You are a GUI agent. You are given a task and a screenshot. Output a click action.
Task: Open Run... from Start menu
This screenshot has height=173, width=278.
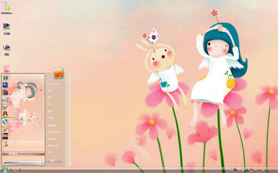51,152
